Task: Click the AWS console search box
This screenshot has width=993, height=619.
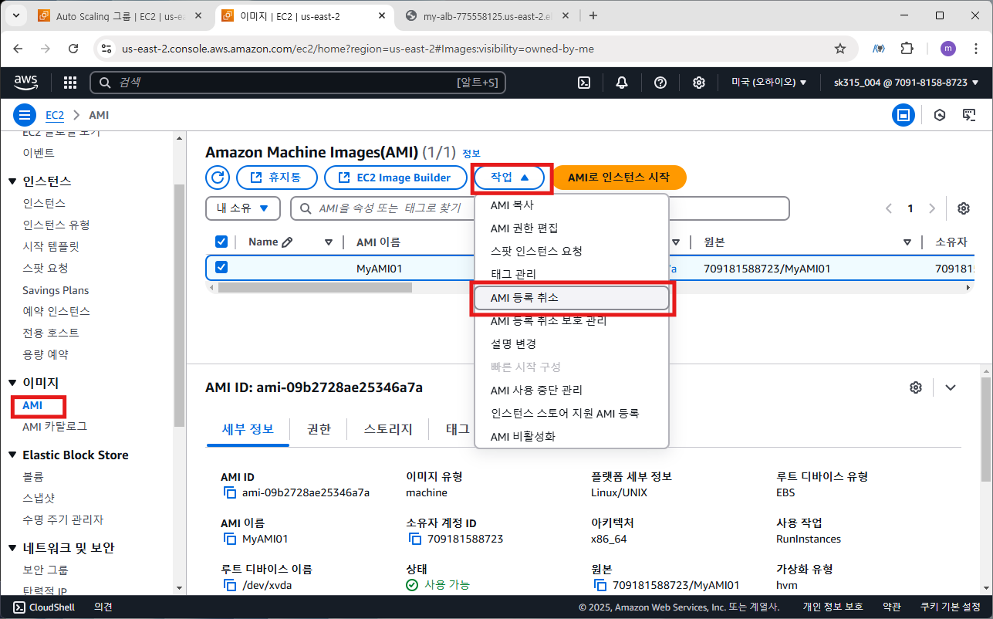Action: click(x=297, y=83)
